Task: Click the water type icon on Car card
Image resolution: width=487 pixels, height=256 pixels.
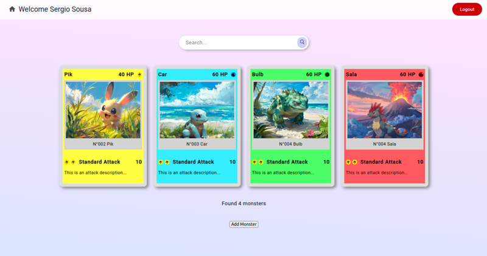Action: click(x=233, y=75)
